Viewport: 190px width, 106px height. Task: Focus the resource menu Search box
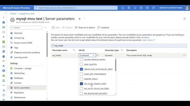tap(26, 28)
